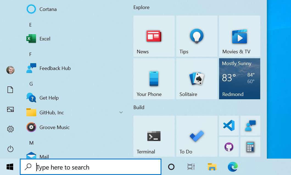This screenshot has width=291, height=175.
Task: Open the Feedback Hub small tile
Action: (250, 126)
